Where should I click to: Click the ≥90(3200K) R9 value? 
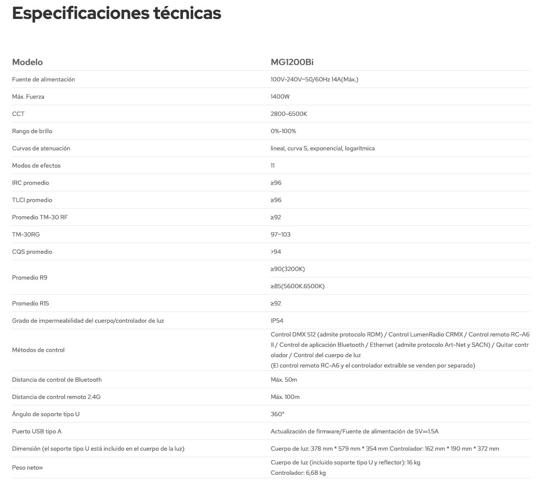[x=288, y=269]
